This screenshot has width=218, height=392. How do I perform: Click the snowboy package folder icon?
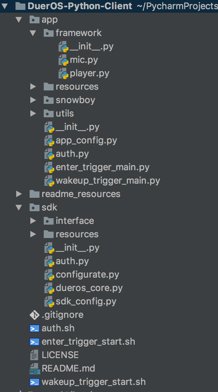pyautogui.click(x=48, y=100)
